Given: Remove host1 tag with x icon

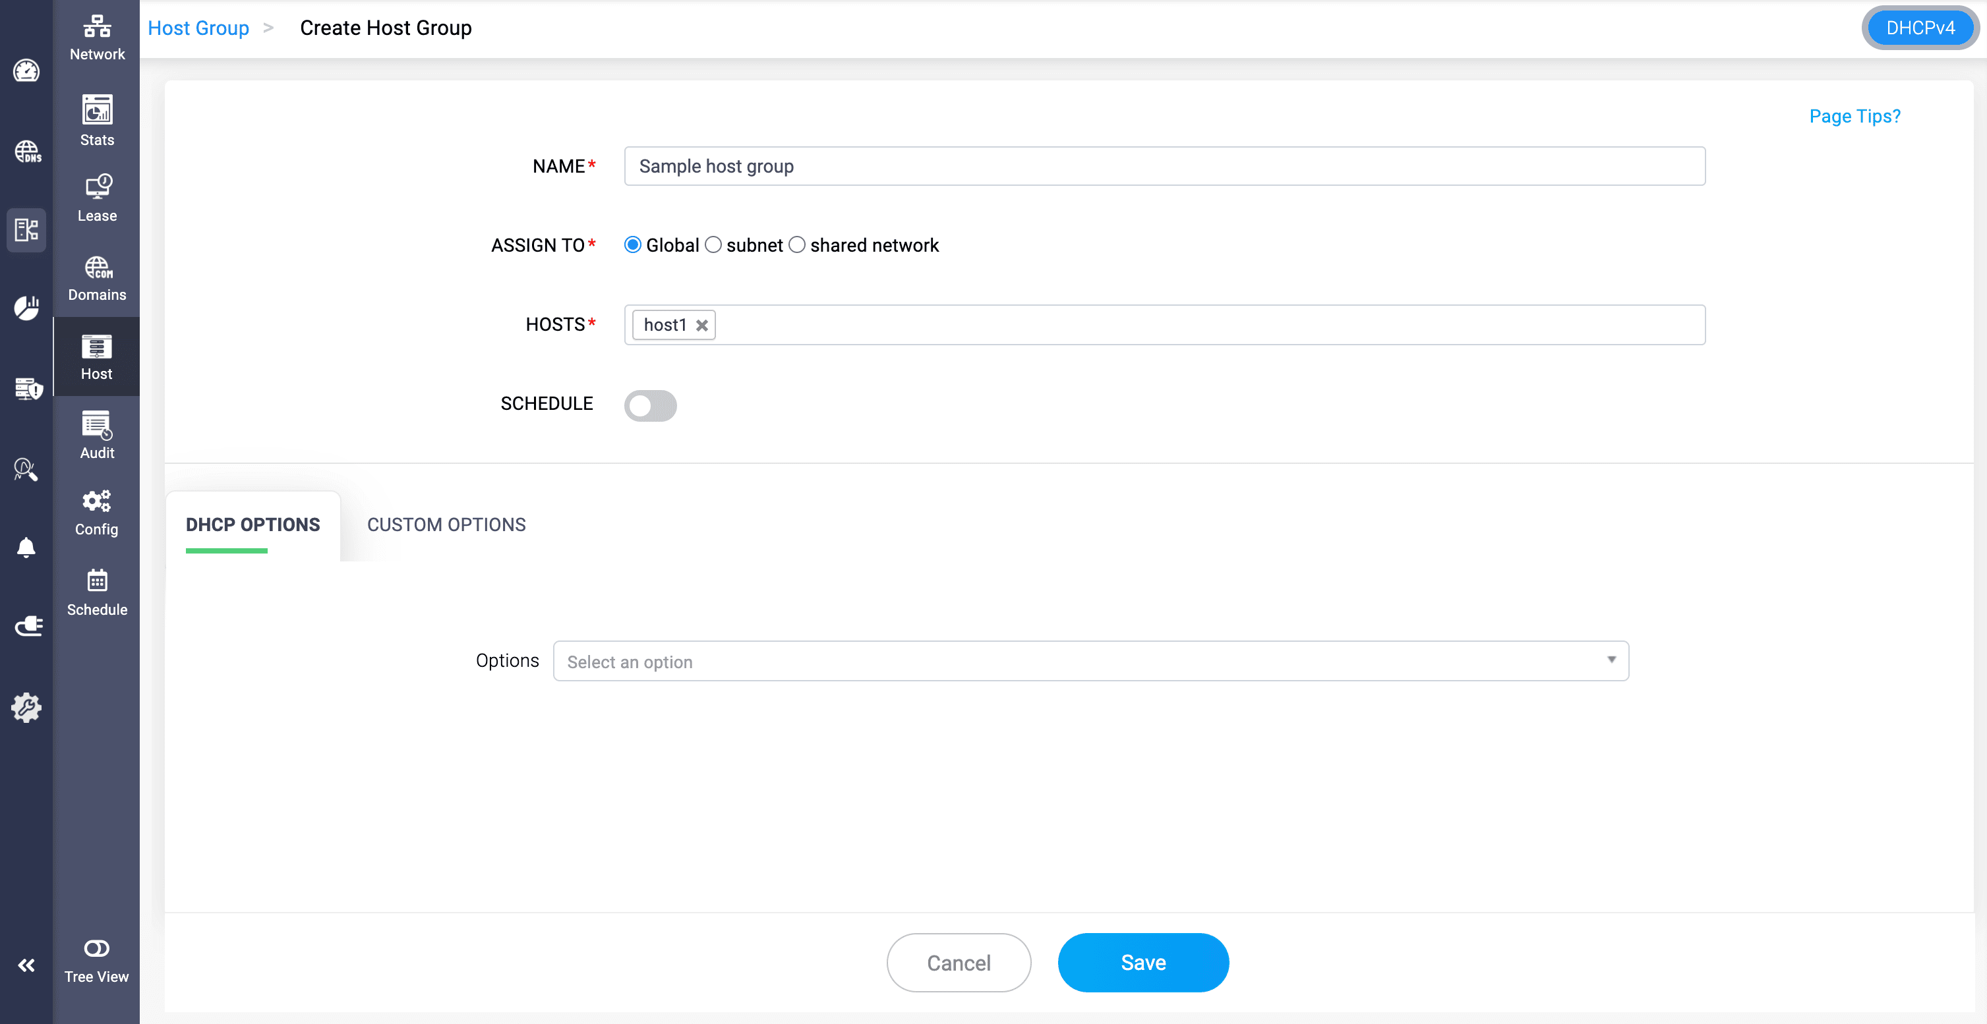Looking at the screenshot, I should click(701, 326).
